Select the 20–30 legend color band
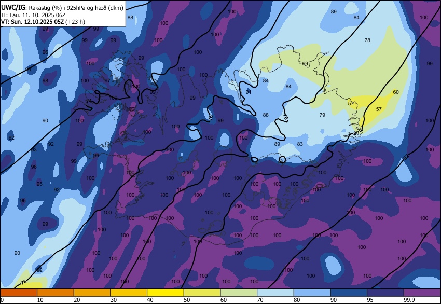Screen dimensions: 441x304 click(92, 293)
